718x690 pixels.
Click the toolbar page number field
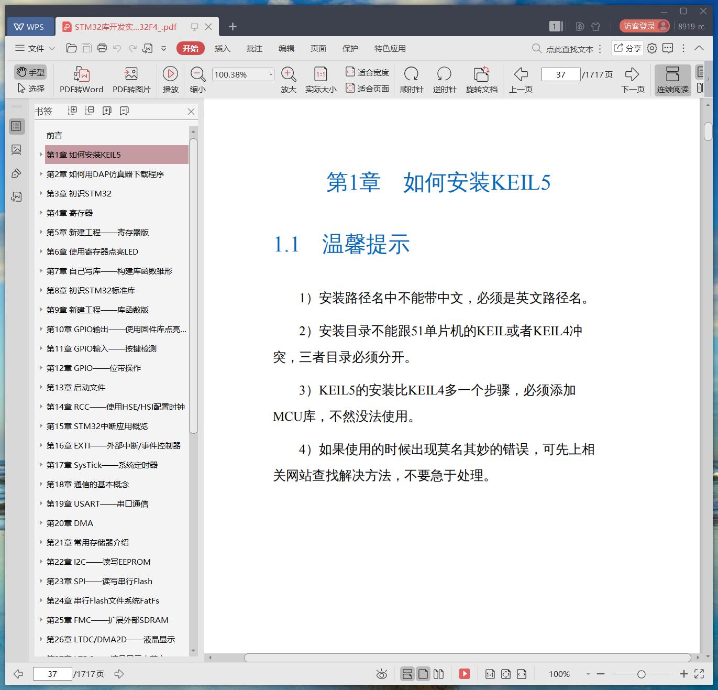tap(561, 74)
